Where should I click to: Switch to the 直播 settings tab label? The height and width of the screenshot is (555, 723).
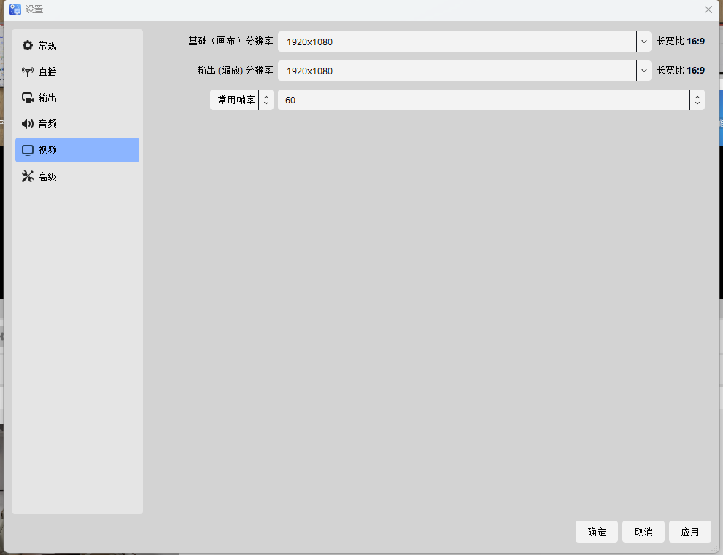click(x=47, y=71)
